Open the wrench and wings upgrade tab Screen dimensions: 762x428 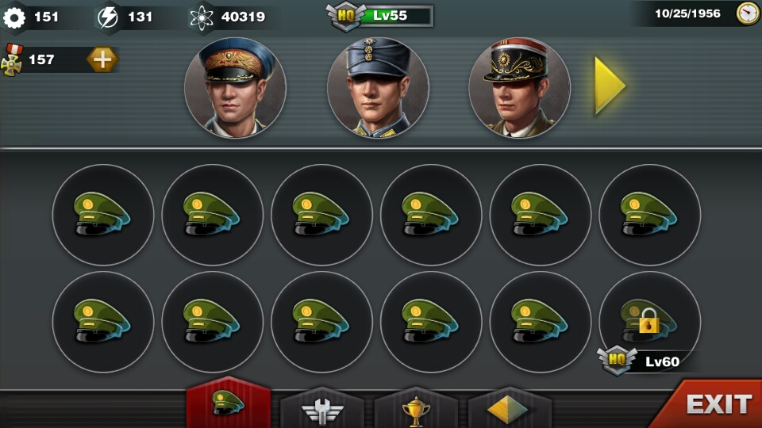(322, 409)
